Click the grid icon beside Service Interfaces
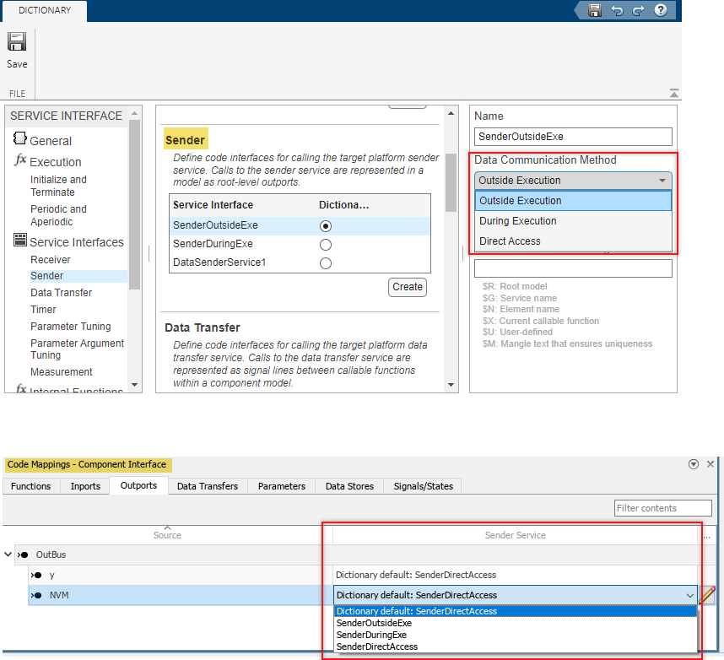 pos(19,241)
